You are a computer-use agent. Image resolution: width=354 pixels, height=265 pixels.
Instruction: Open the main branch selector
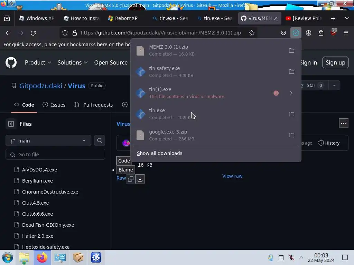tap(48, 141)
